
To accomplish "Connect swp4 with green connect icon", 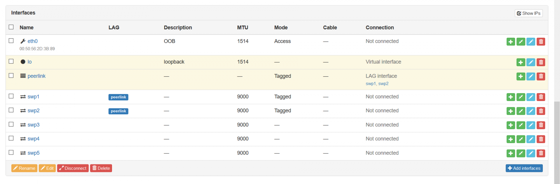I will 521,139.
